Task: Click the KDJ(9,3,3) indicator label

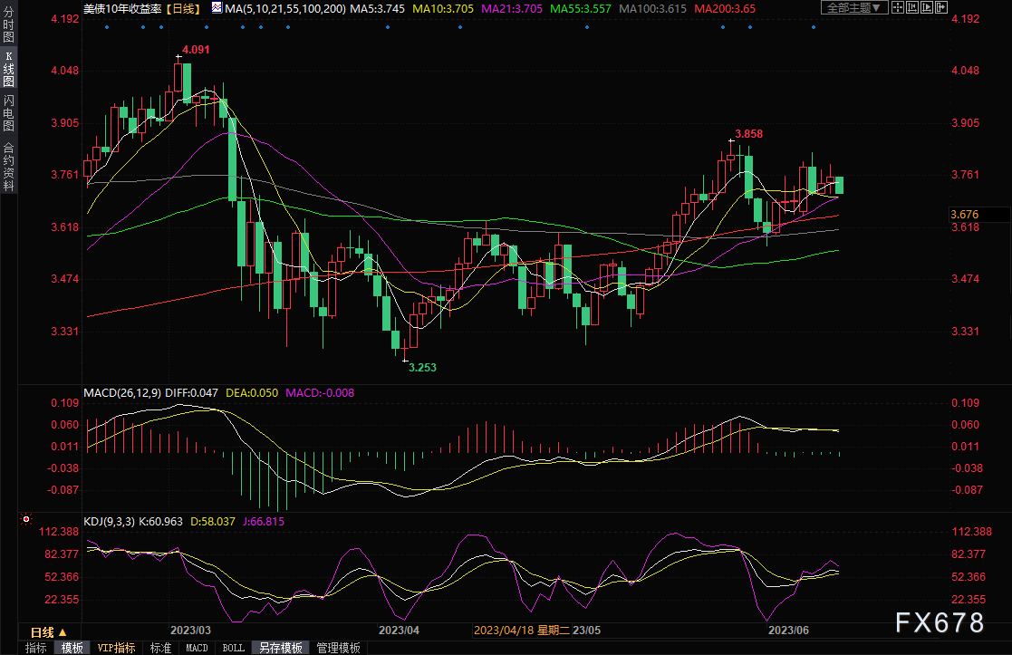Action: click(109, 522)
